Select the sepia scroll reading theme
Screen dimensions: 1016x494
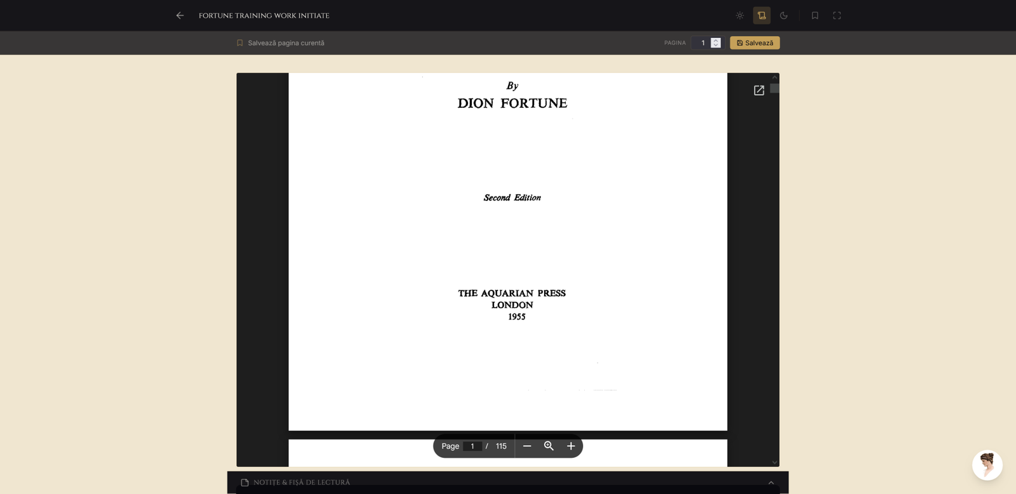pyautogui.click(x=761, y=15)
